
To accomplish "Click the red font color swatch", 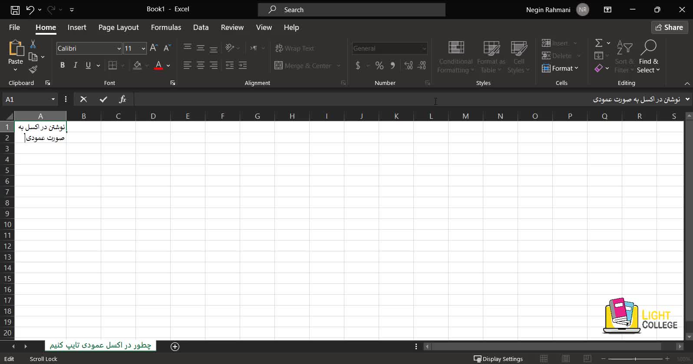I will 158,65.
